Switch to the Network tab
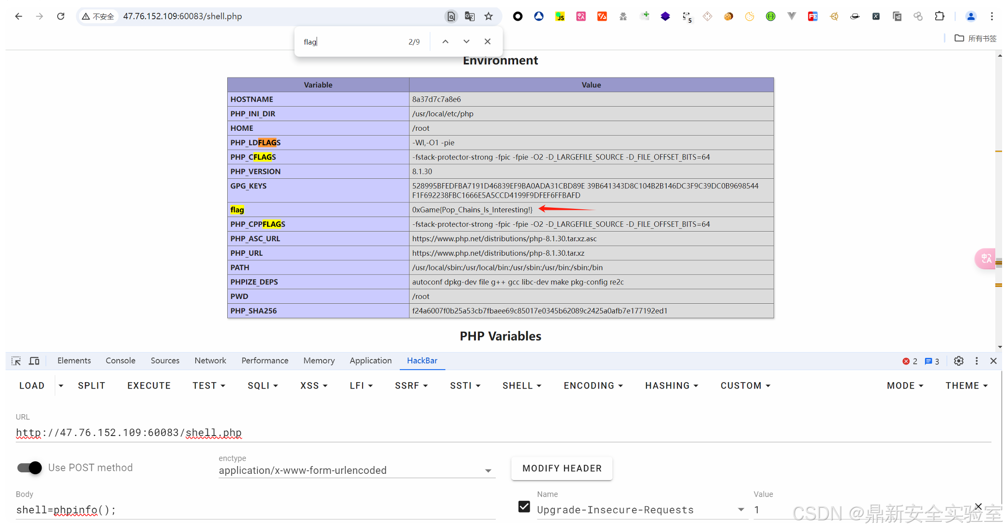This screenshot has width=1005, height=530. click(210, 360)
